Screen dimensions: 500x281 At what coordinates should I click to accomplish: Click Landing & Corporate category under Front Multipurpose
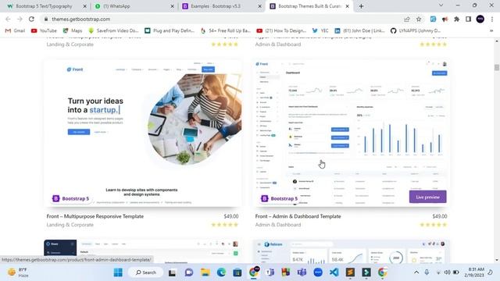[70, 225]
